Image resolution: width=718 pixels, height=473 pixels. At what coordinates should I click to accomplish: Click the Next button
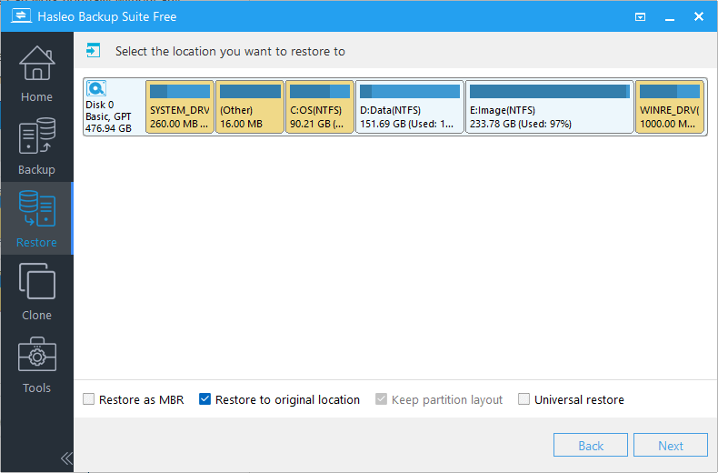tap(671, 445)
